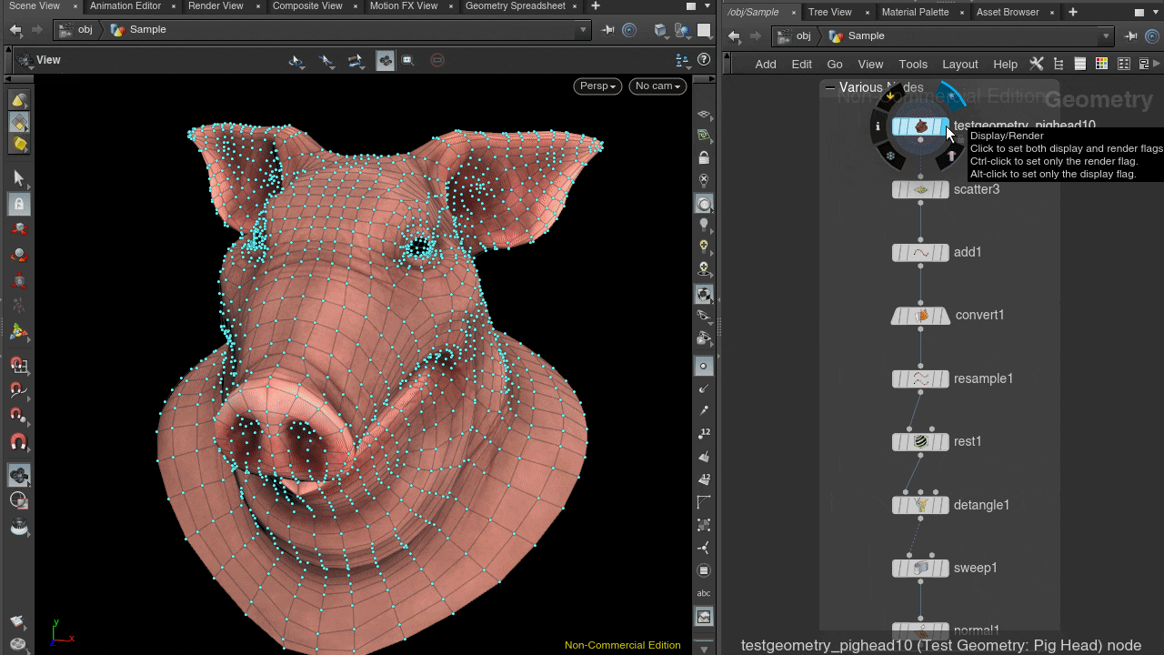
Task: Click the freeze snowflake ring icon
Action: (x=890, y=156)
